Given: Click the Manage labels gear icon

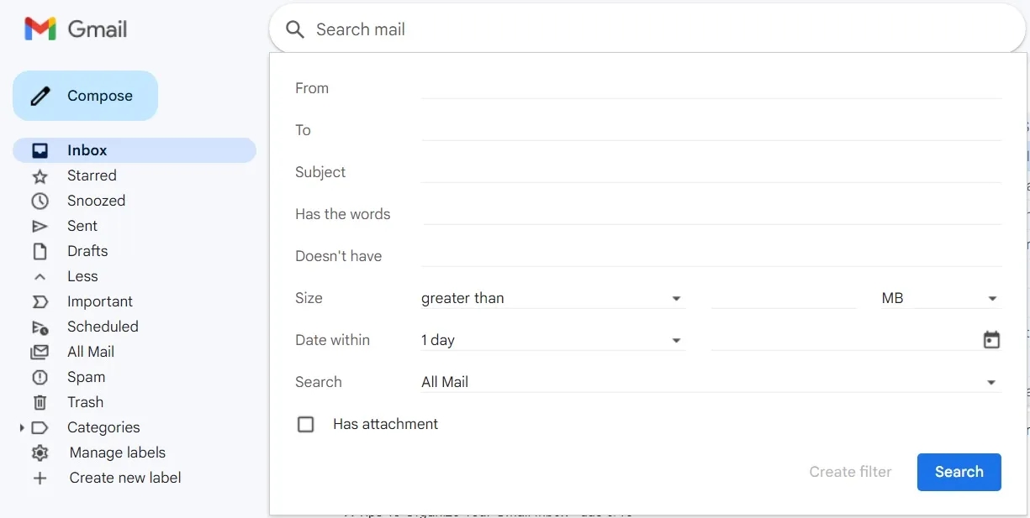Looking at the screenshot, I should coord(40,453).
